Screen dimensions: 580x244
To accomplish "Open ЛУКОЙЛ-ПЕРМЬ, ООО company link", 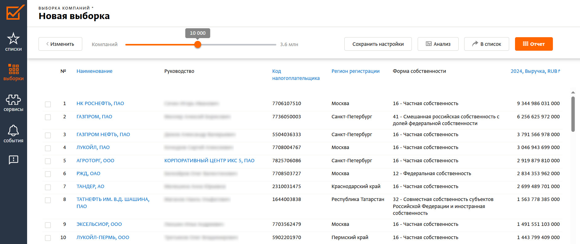I will pos(103,237).
